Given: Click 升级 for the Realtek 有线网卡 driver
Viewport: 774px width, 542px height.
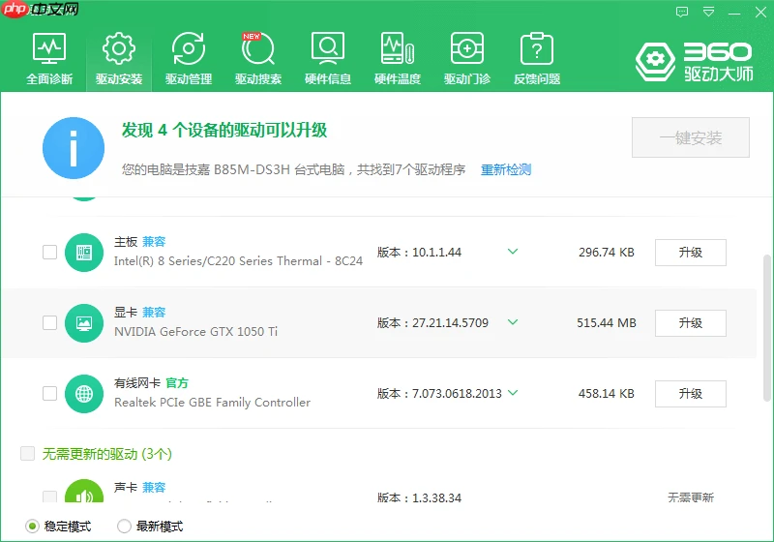Looking at the screenshot, I should tap(691, 393).
